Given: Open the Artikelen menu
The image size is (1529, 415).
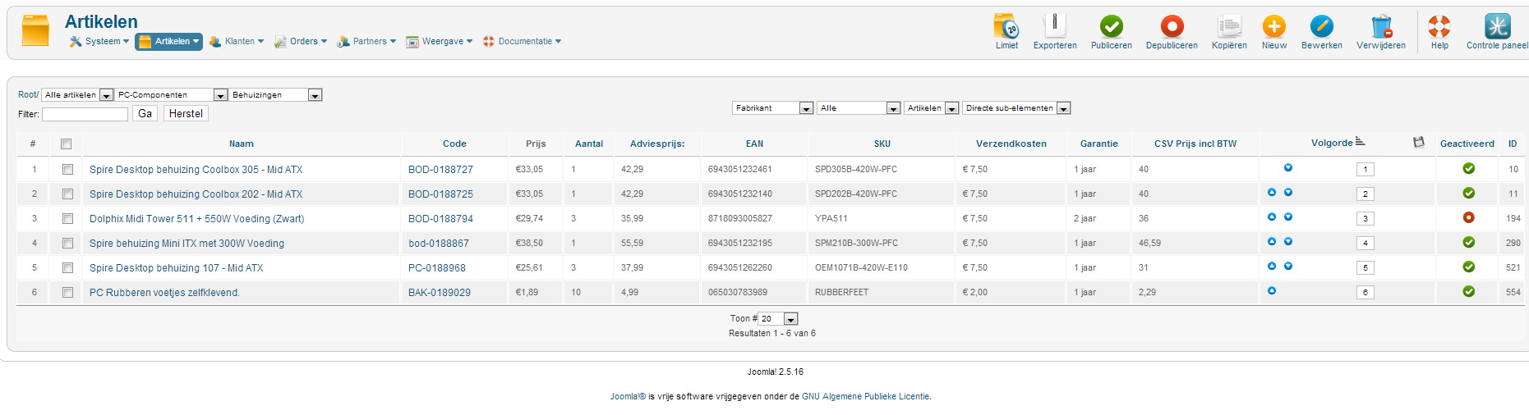Looking at the screenshot, I should [x=169, y=41].
